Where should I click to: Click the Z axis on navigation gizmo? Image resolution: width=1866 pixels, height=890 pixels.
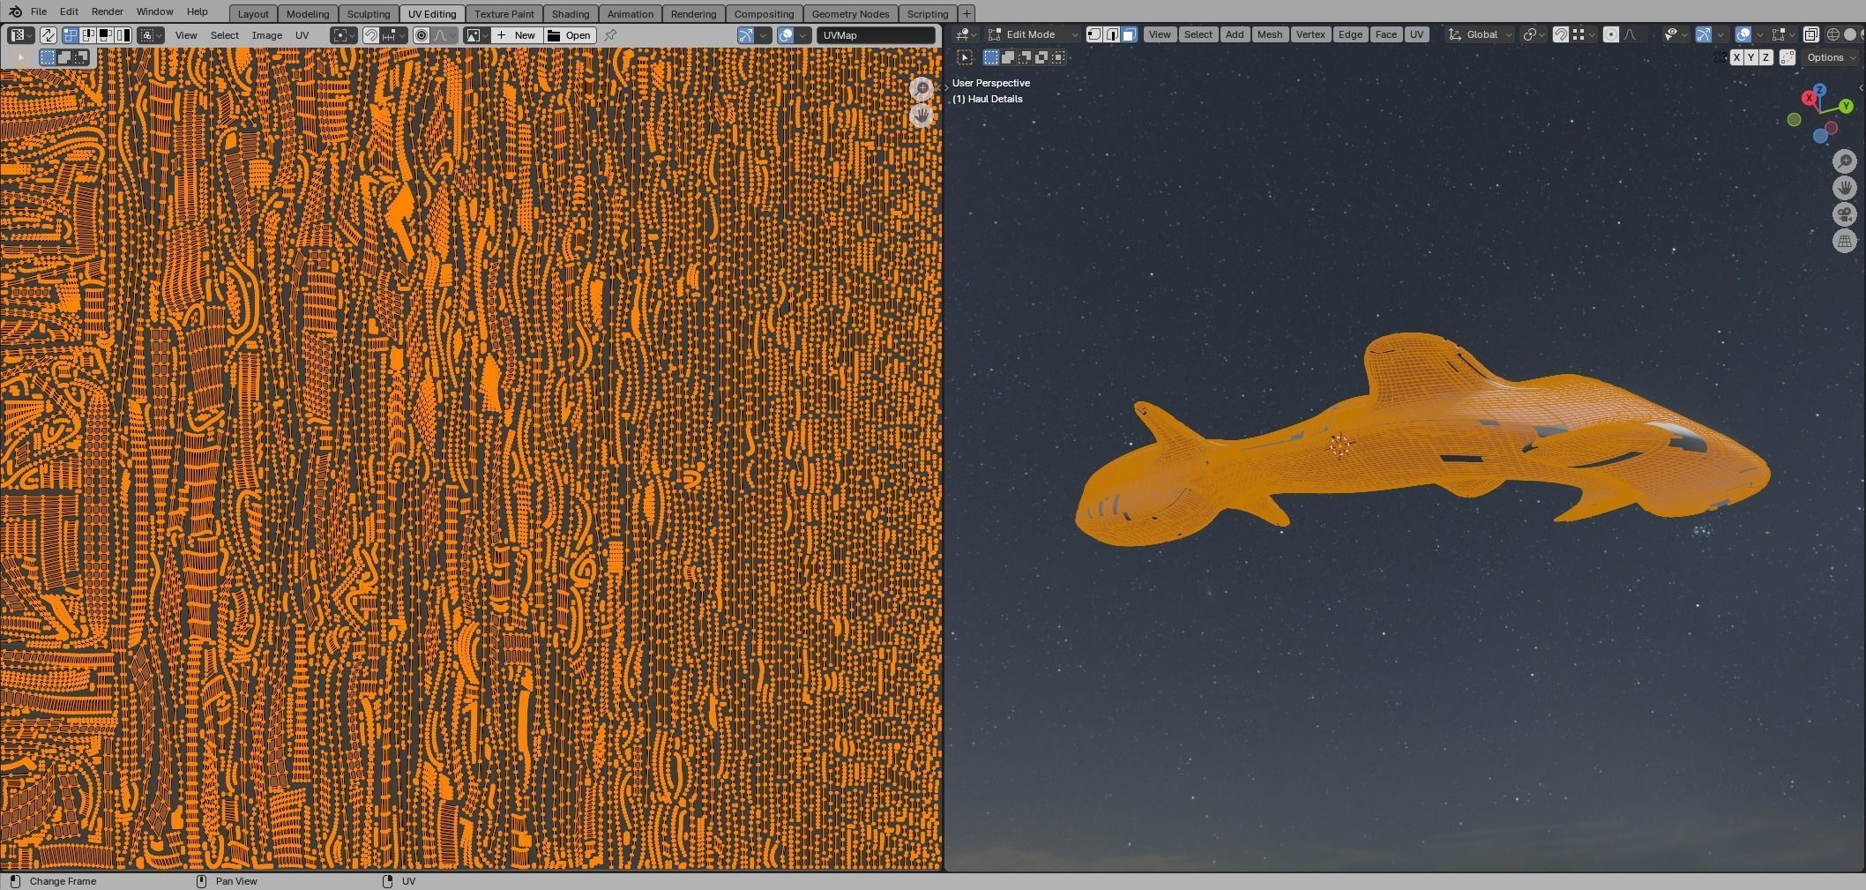[1819, 89]
